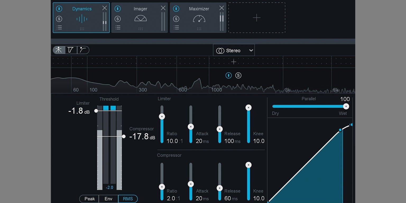This screenshot has width=406, height=203.
Task: Toggle the band bypass power button
Action: click(228, 76)
